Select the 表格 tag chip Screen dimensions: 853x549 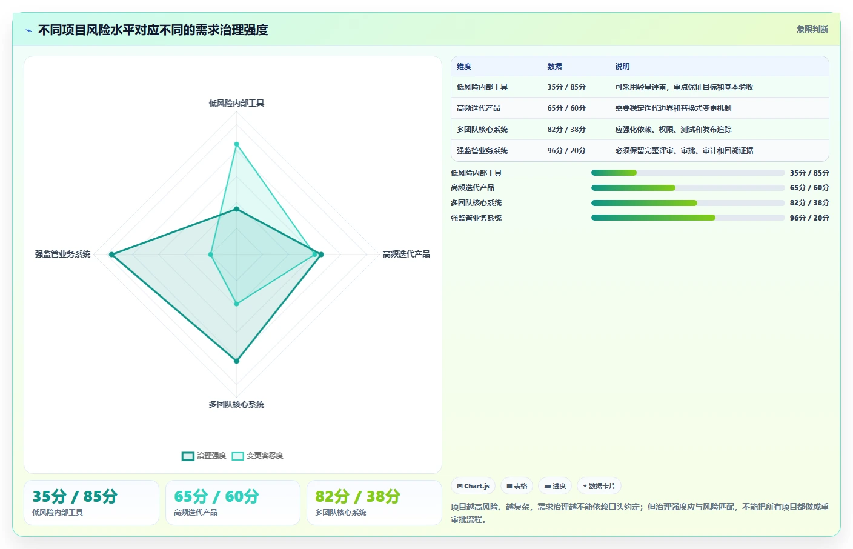[x=517, y=486]
